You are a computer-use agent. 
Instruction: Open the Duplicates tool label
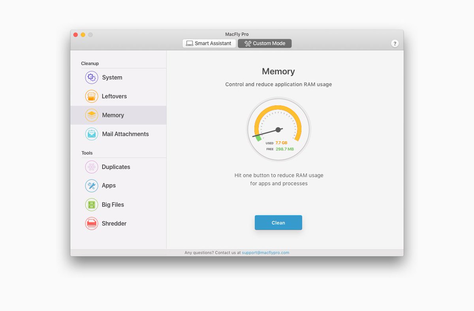pyautogui.click(x=116, y=167)
